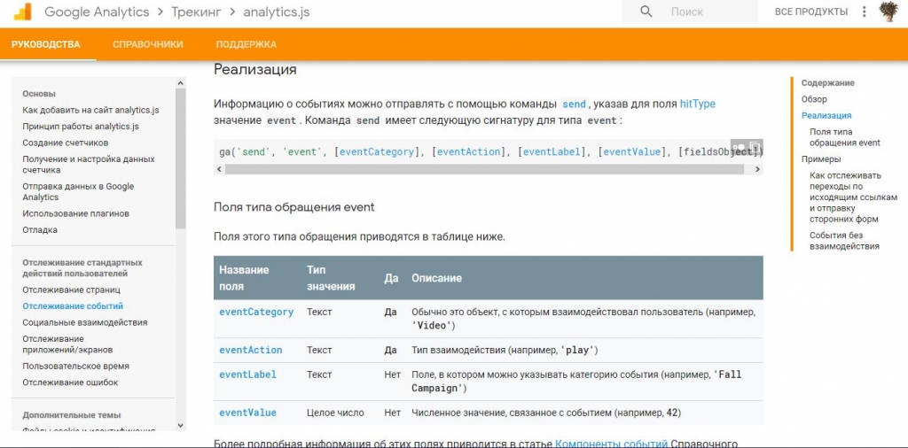This screenshot has height=448, width=908.
Task: Go to Трекинг breadcrumb
Action: click(196, 12)
